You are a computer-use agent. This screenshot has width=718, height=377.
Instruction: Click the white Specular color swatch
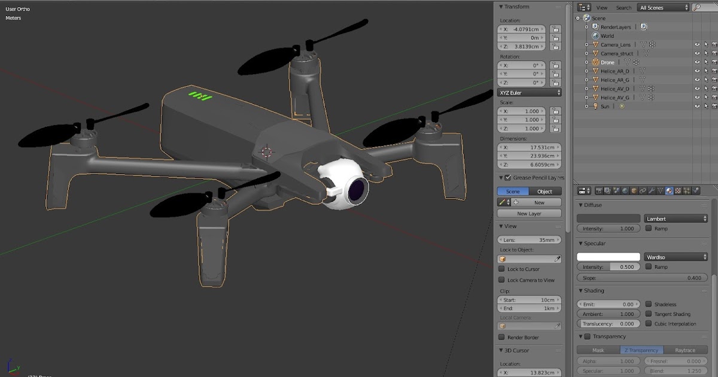pyautogui.click(x=608, y=256)
